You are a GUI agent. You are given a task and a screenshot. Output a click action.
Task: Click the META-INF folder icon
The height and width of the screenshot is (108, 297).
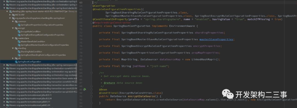tap(13, 15)
